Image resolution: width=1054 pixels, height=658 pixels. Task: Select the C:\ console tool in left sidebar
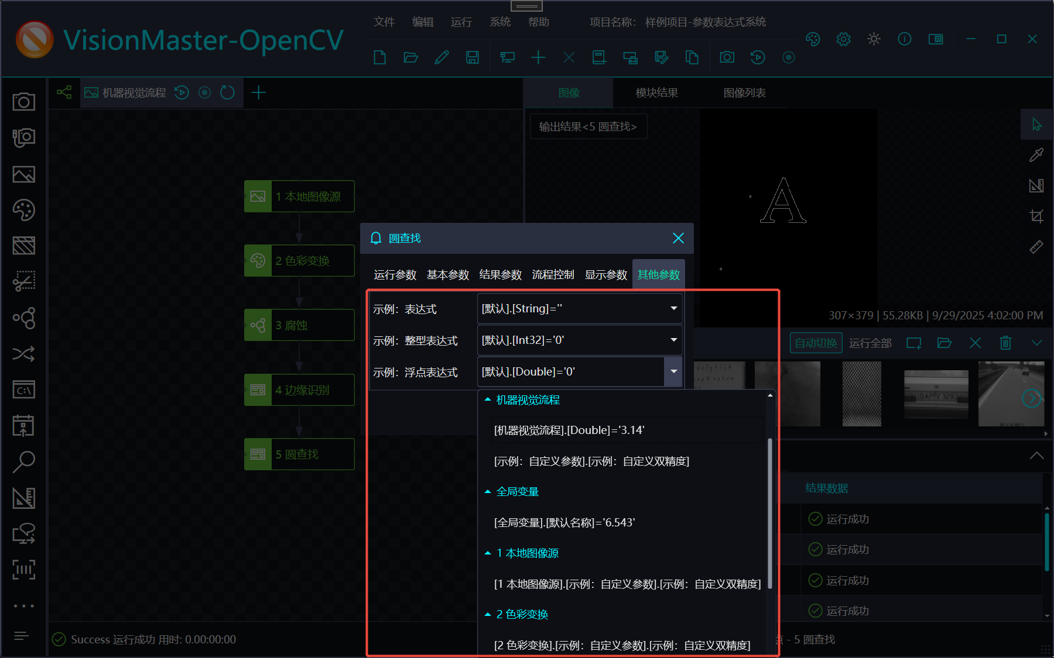(24, 390)
